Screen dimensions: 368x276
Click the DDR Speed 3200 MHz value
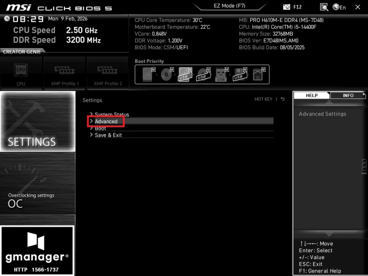83,40
